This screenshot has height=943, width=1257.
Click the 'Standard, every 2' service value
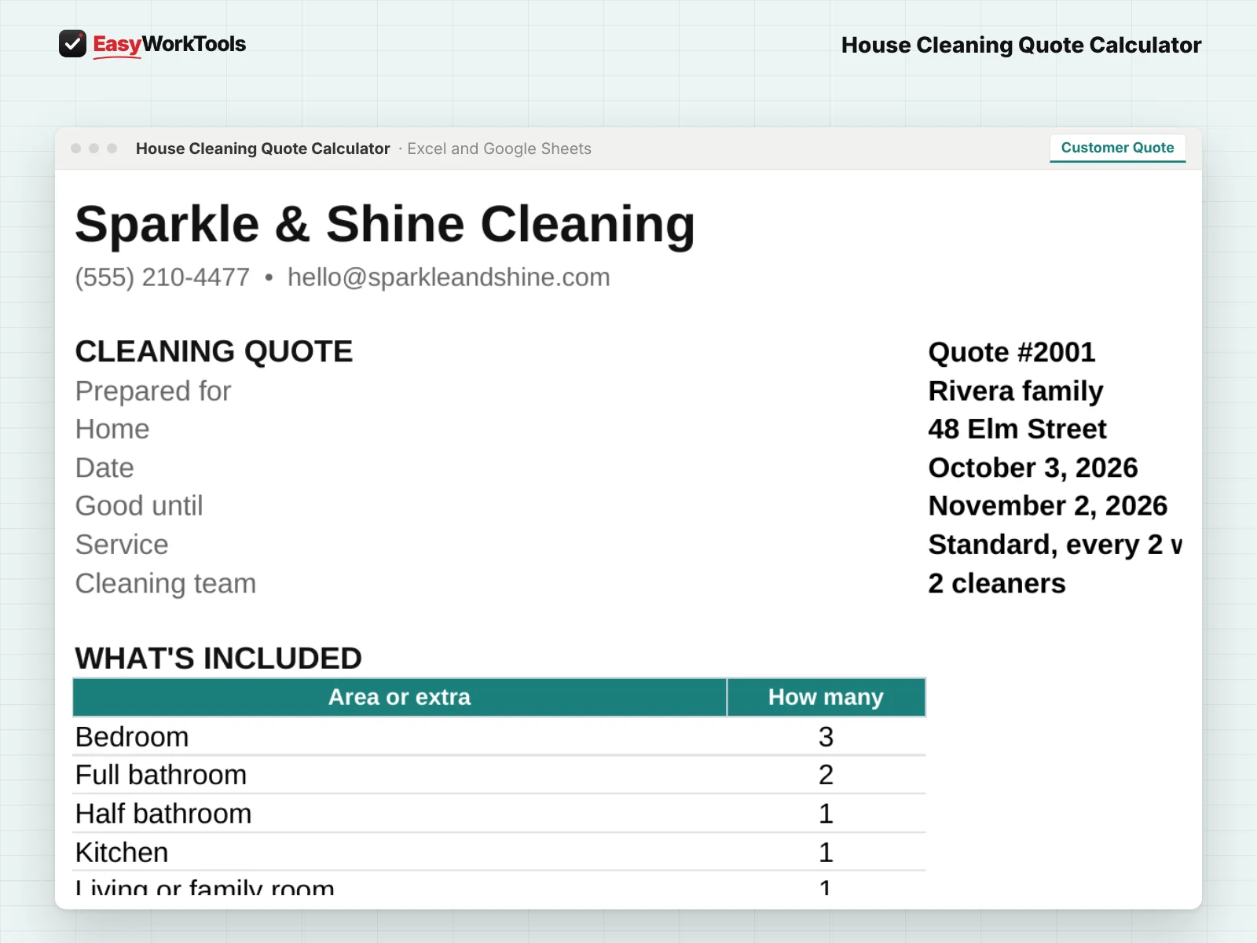pyautogui.click(x=1055, y=545)
